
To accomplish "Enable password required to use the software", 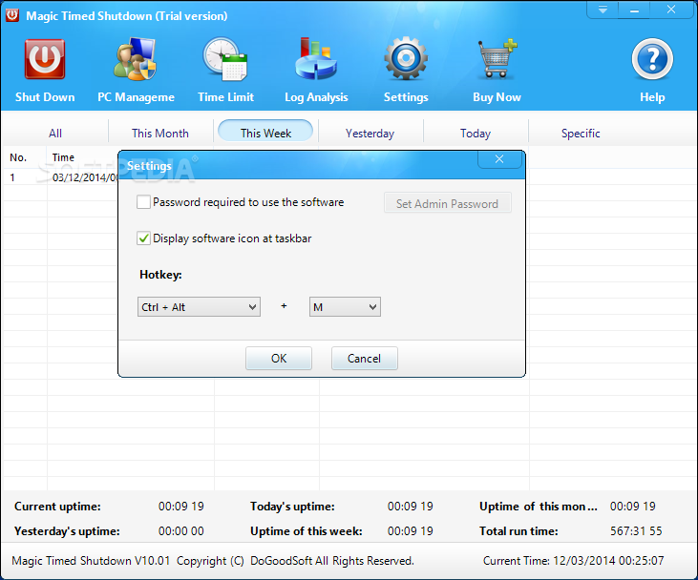I will click(x=143, y=202).
